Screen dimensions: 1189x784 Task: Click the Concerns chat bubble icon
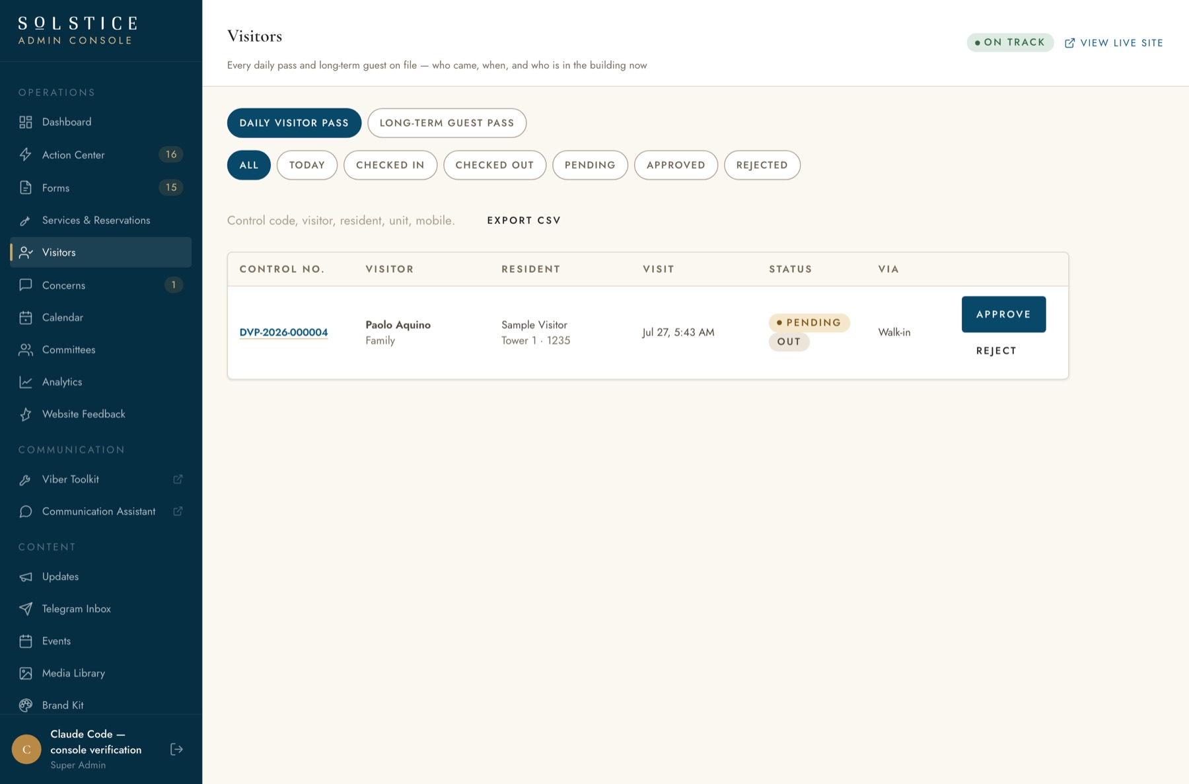pyautogui.click(x=26, y=285)
